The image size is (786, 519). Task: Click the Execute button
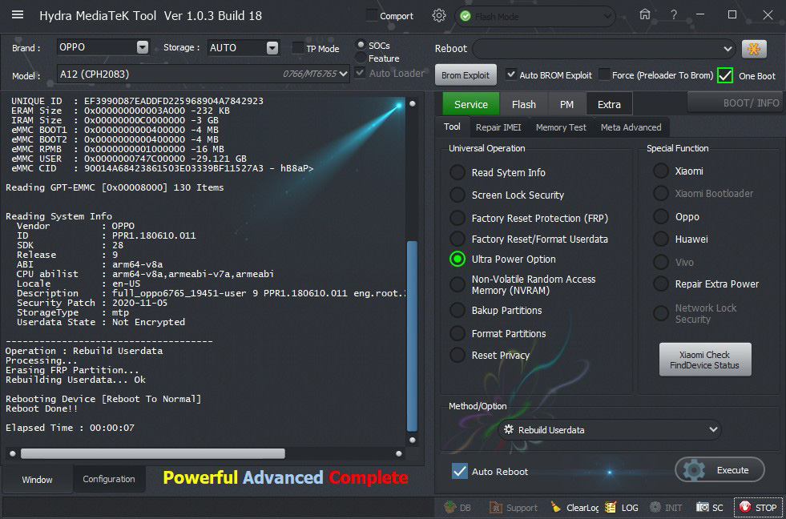pyautogui.click(x=719, y=470)
